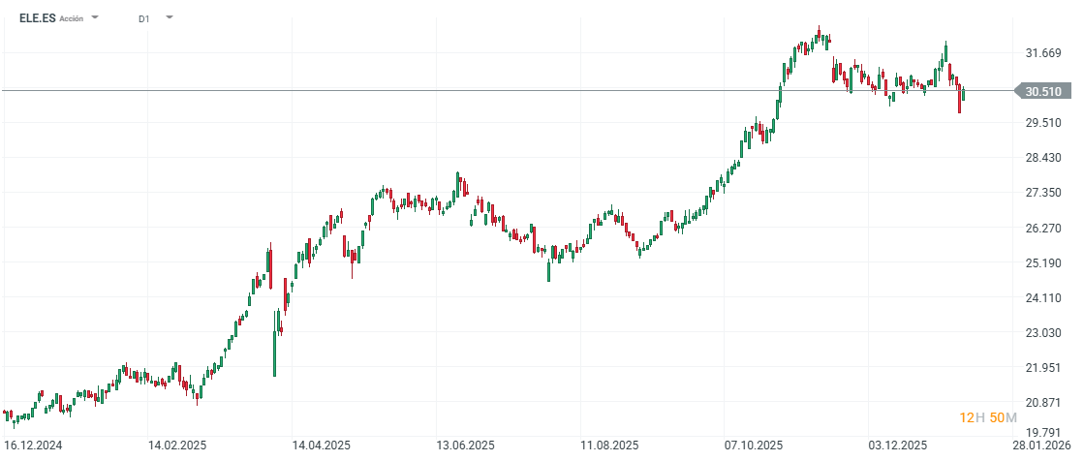Click the 07.10.2025 date on time axis

[x=753, y=446]
